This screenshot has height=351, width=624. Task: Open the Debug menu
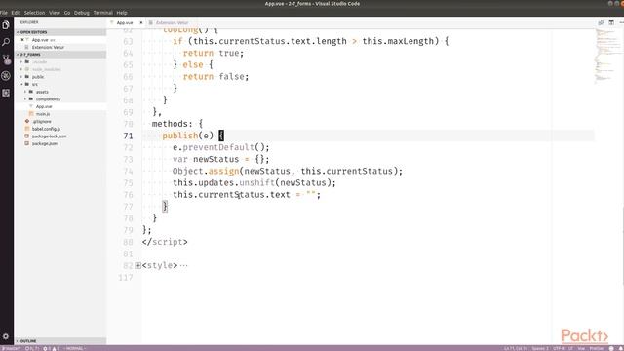point(82,13)
